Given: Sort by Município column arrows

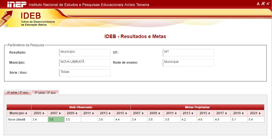Looking at the screenshot, I should tap(26, 113).
